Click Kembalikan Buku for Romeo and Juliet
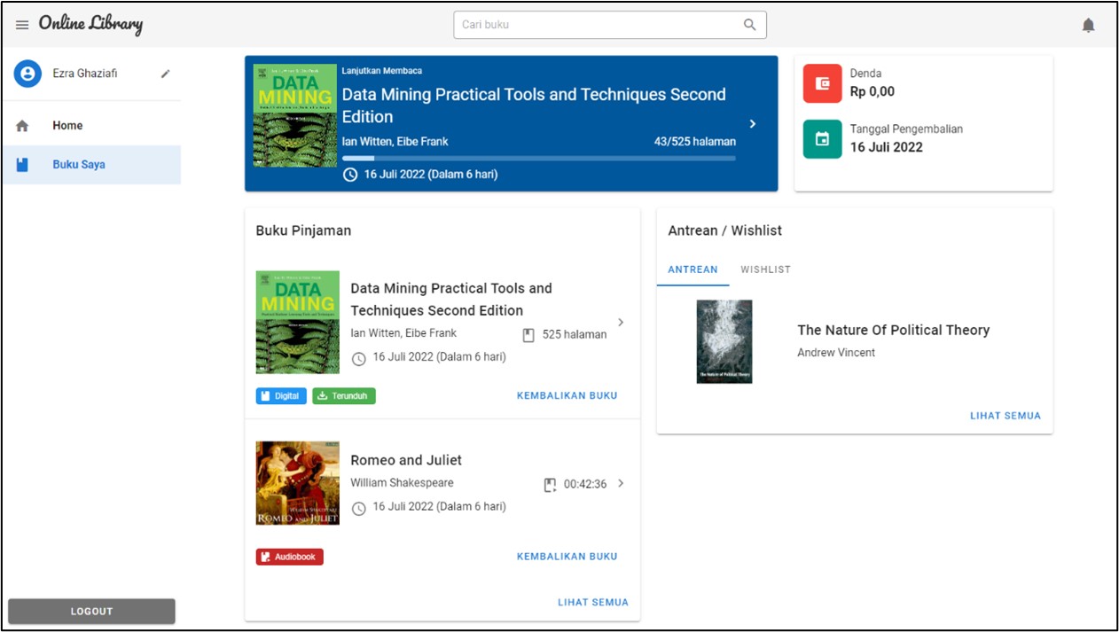The height and width of the screenshot is (632, 1119). 567,556
